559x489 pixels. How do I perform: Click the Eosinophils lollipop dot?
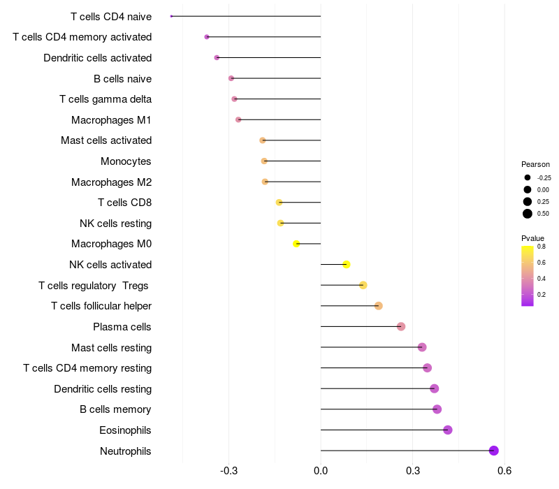pyautogui.click(x=448, y=430)
